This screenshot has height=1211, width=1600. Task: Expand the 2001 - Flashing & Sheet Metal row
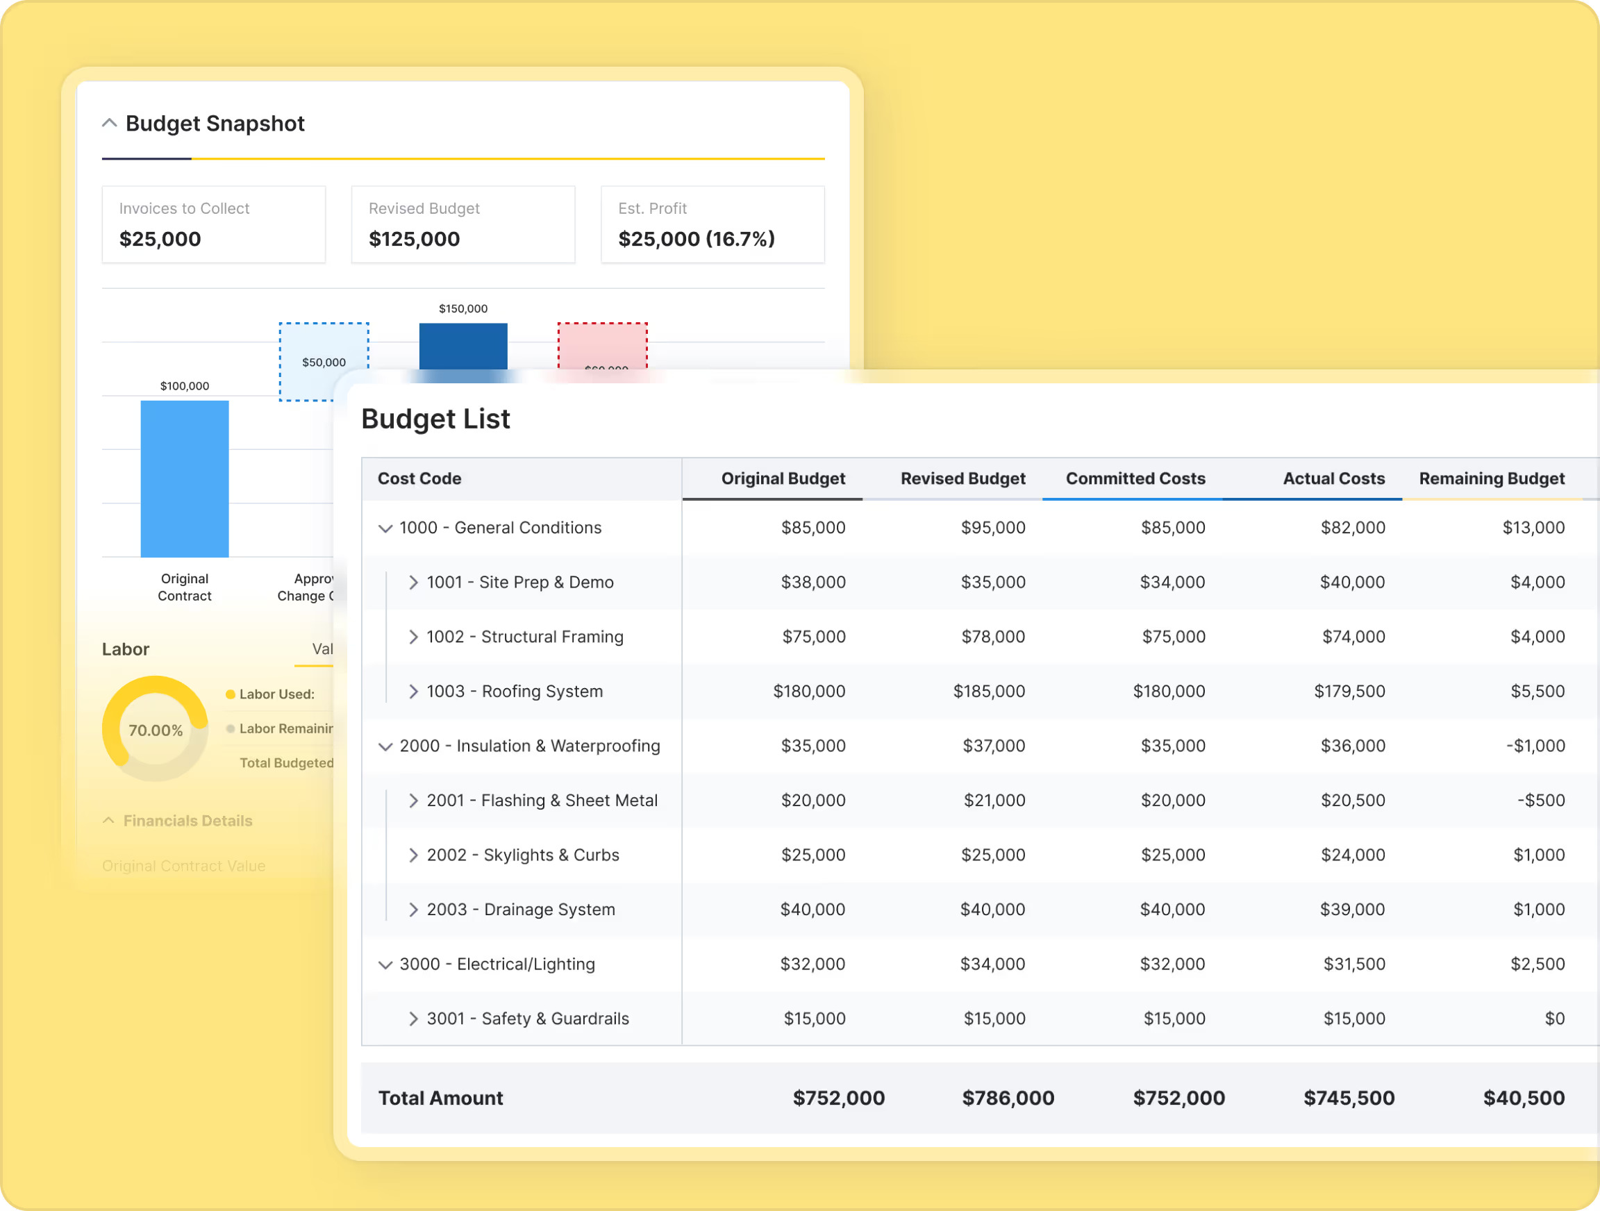pos(413,801)
